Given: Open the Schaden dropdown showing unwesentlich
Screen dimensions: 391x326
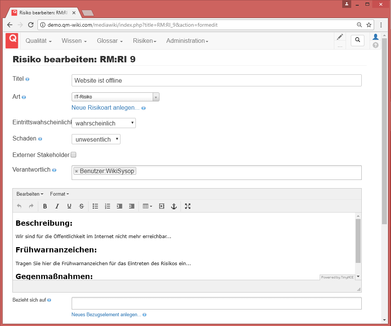Looking at the screenshot, I should (x=96, y=139).
